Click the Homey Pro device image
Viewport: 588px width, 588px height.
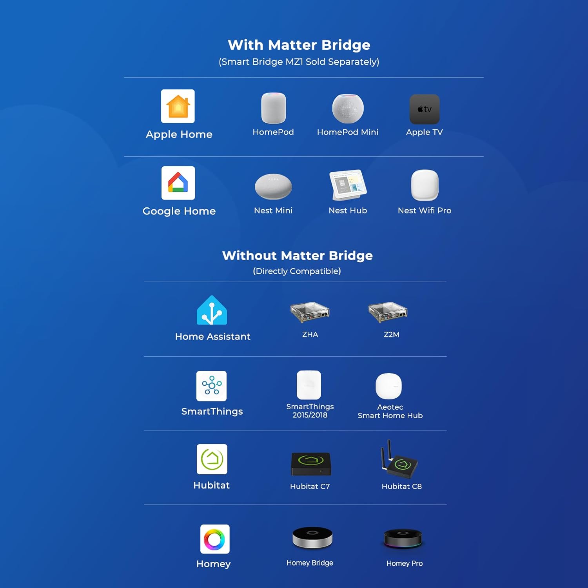(403, 538)
